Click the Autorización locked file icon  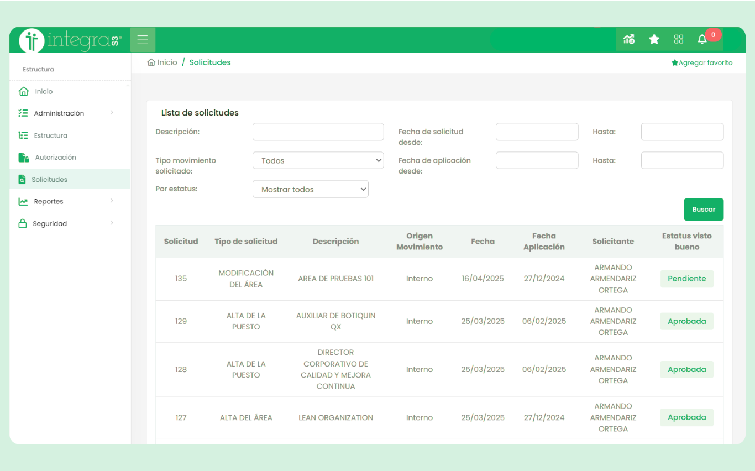[x=23, y=157]
